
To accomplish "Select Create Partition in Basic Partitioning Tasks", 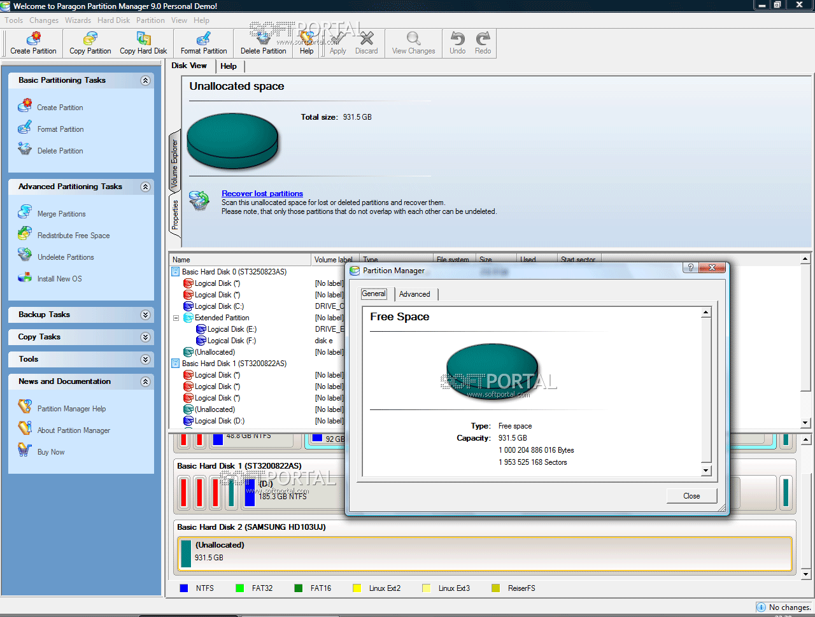I will coord(60,108).
